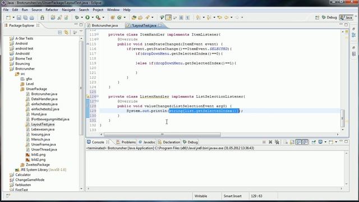Image resolution: width=359 pixels, height=202 pixels.
Task: Click the New Java Class icon
Action: [119, 17]
